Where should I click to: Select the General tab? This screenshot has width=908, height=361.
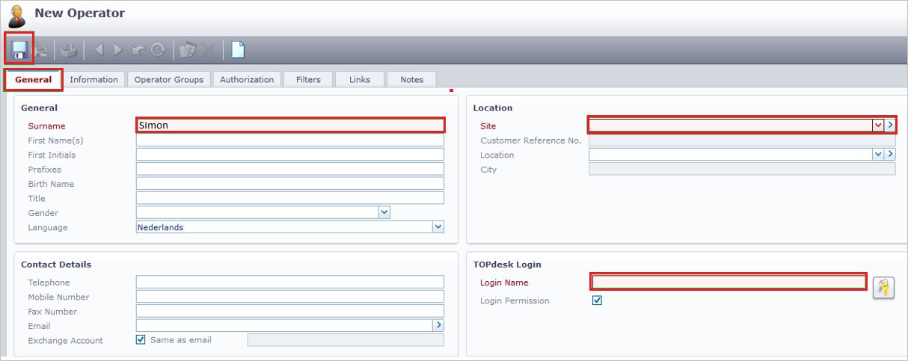(x=34, y=80)
